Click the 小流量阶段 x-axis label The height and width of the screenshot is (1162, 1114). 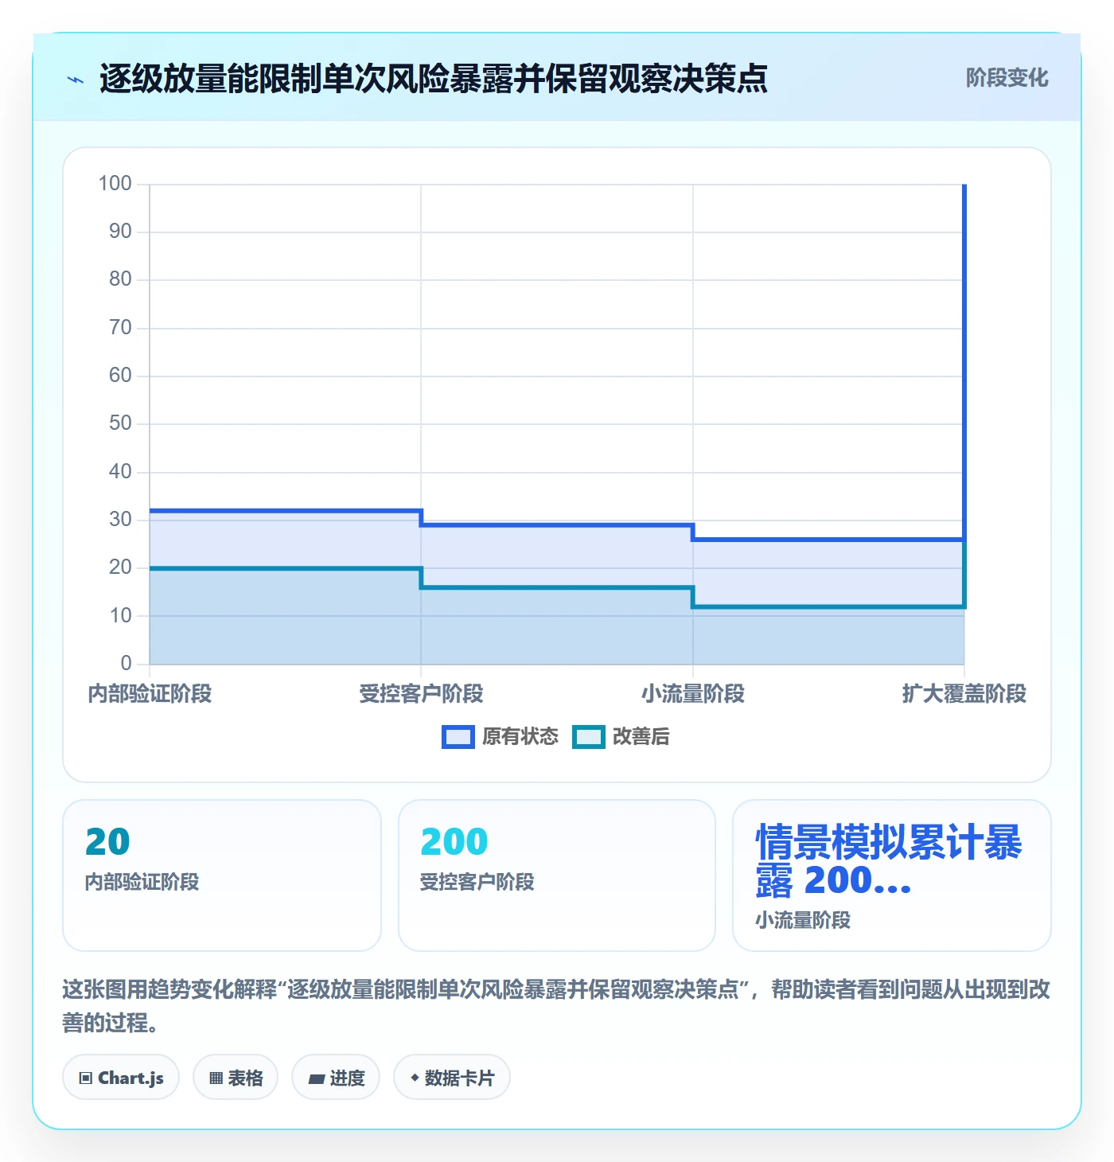pyautogui.click(x=693, y=694)
